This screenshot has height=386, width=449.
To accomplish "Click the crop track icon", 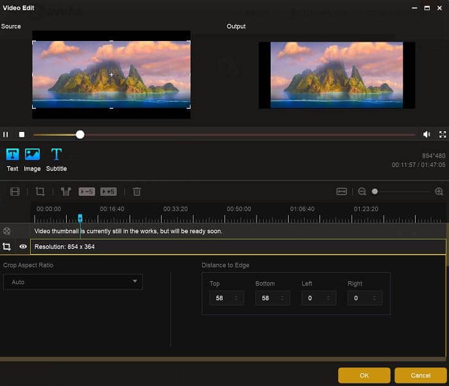I will pos(6,246).
